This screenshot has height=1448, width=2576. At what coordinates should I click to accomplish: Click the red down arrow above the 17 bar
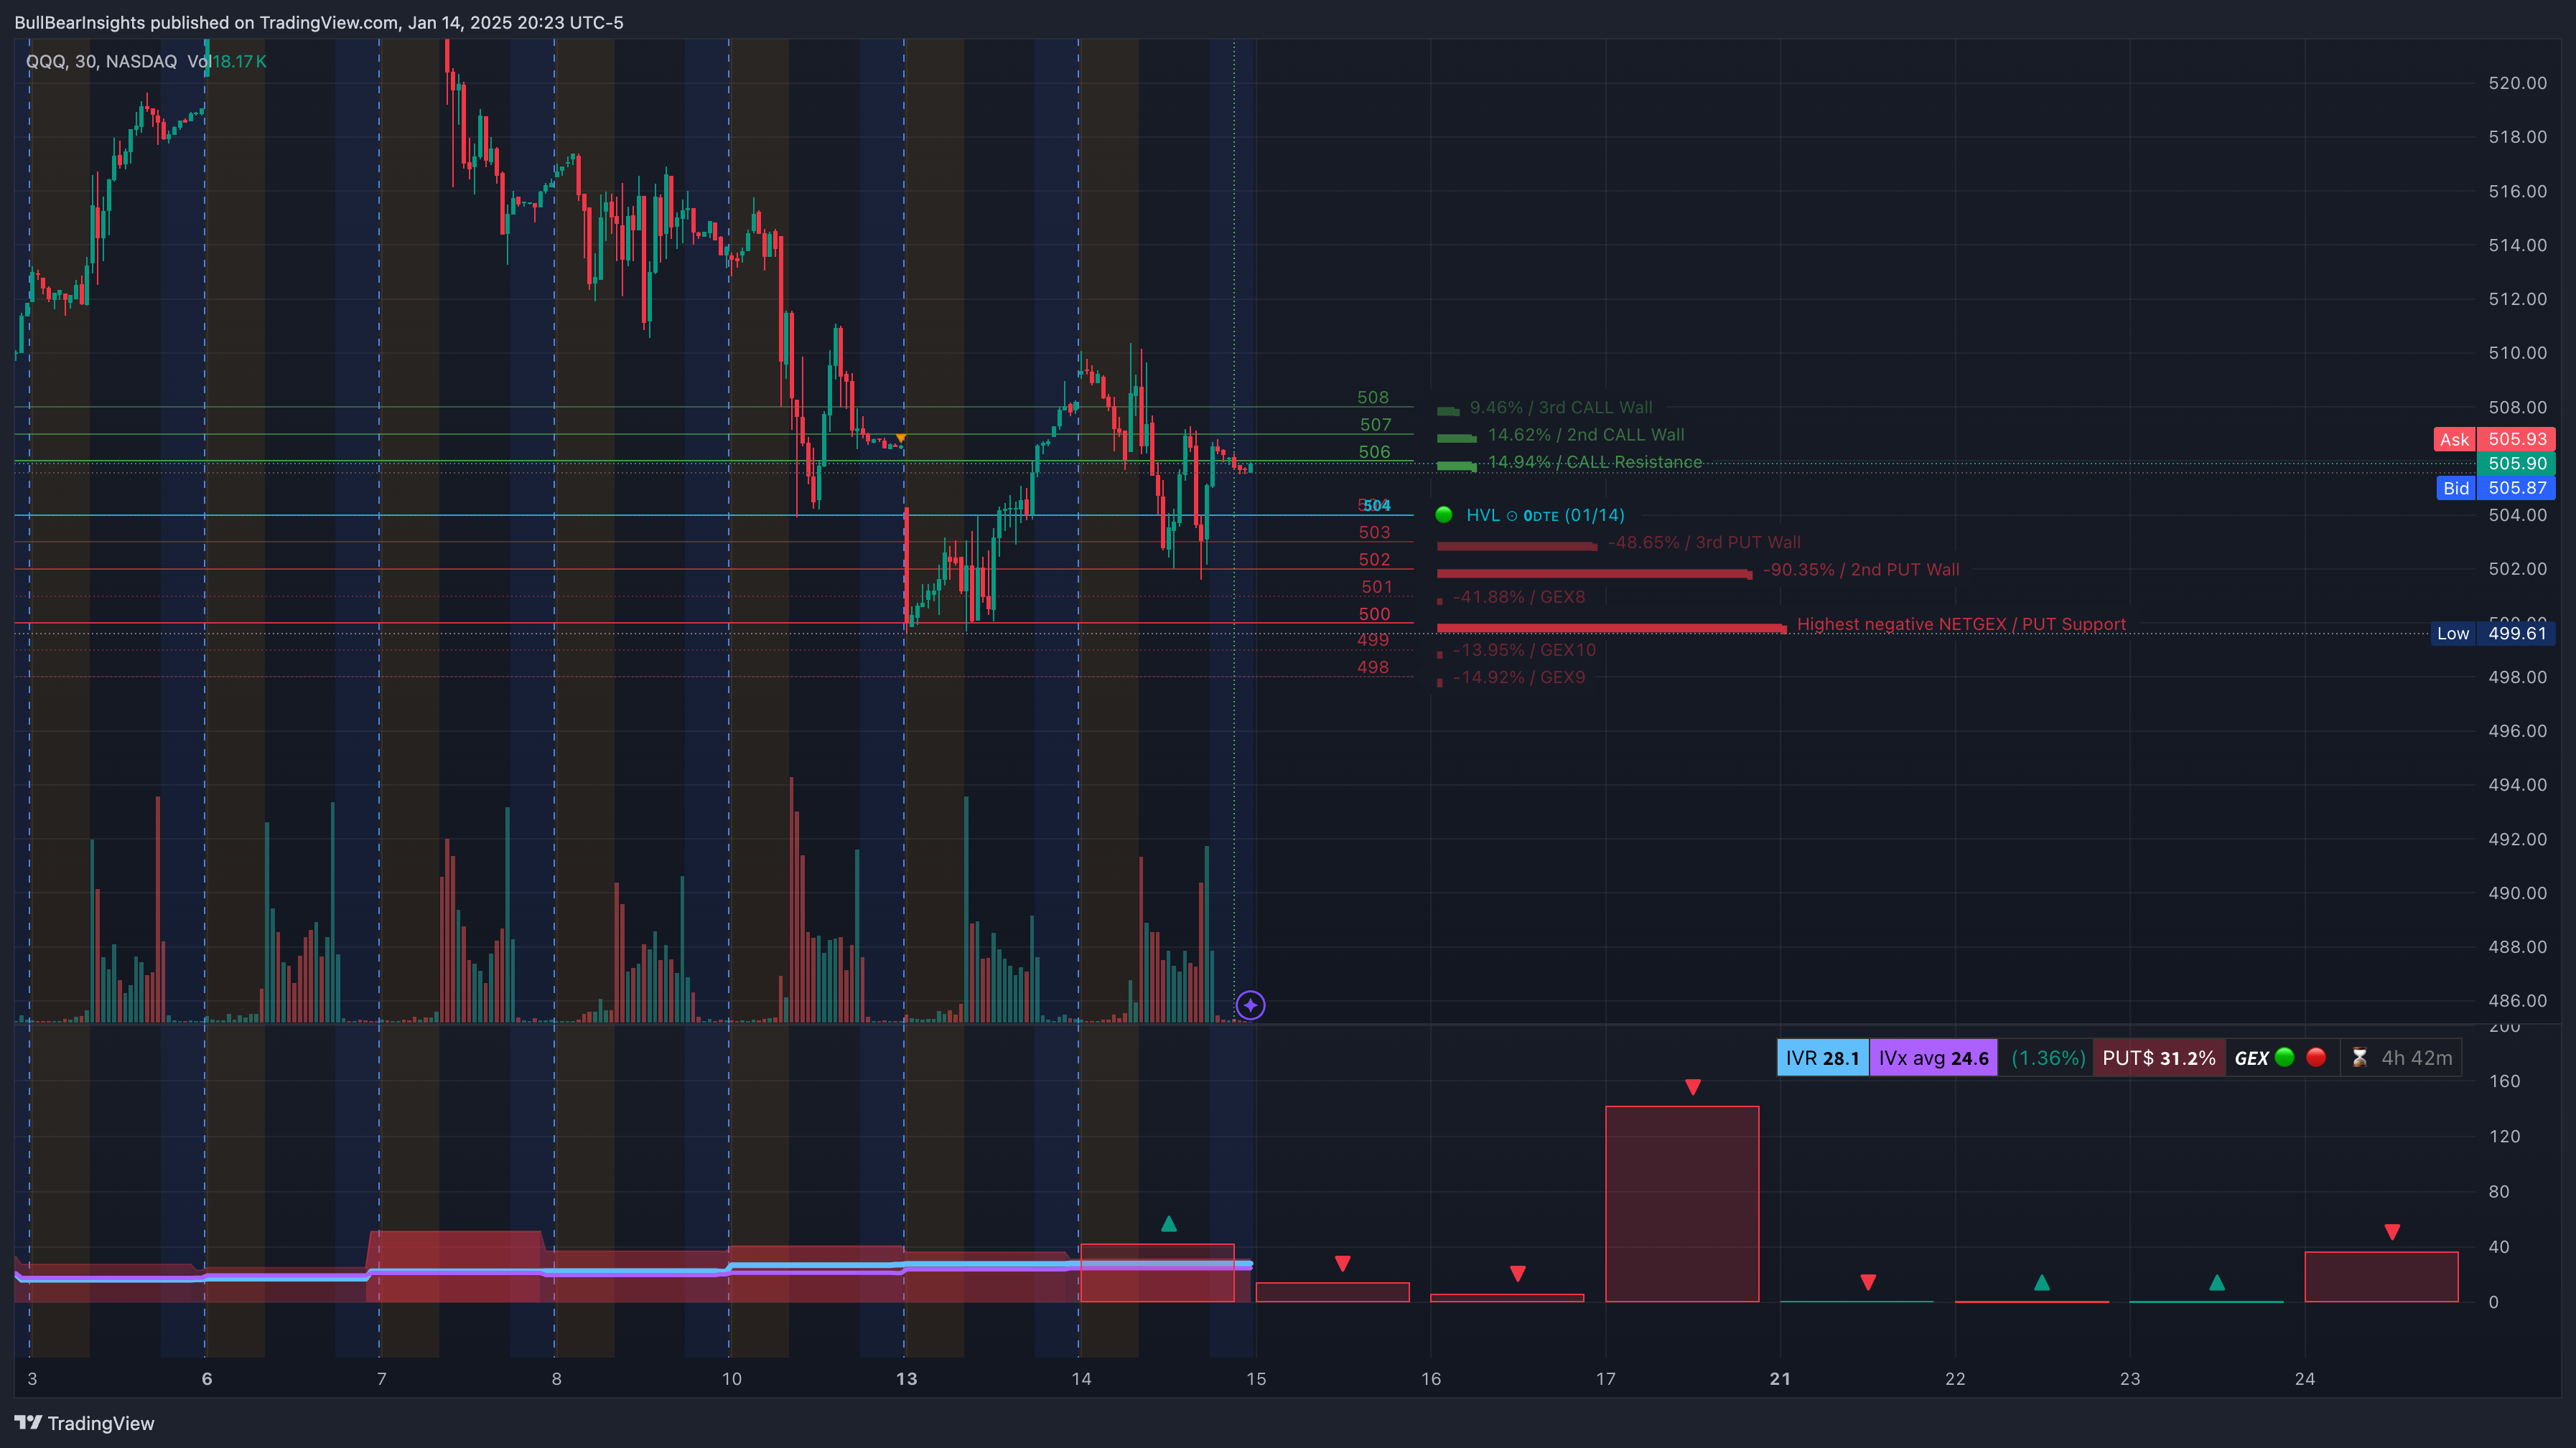click(x=1692, y=1086)
